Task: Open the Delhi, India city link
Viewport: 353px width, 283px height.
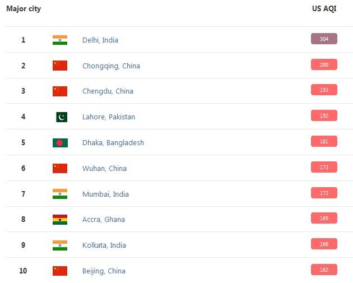Action: point(100,40)
